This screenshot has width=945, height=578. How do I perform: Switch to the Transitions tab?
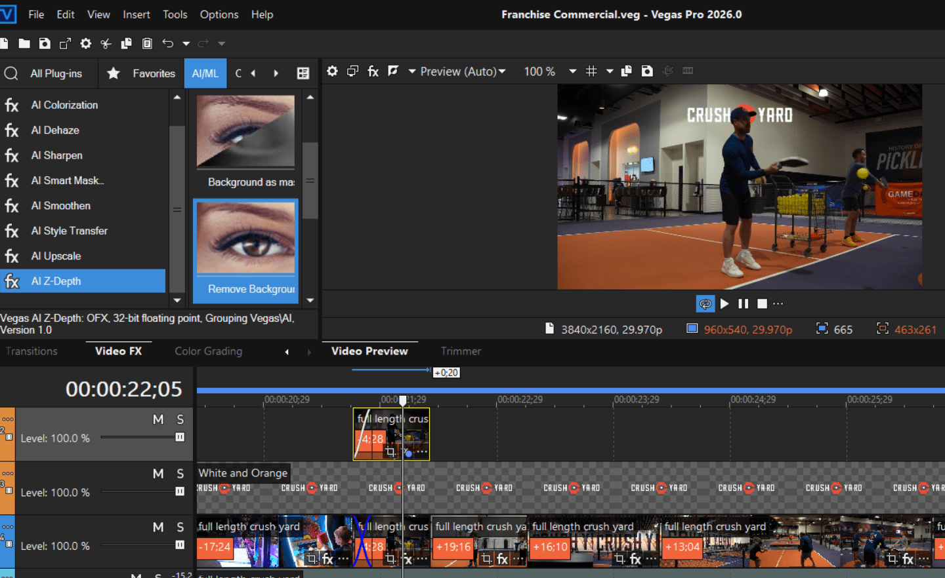31,351
